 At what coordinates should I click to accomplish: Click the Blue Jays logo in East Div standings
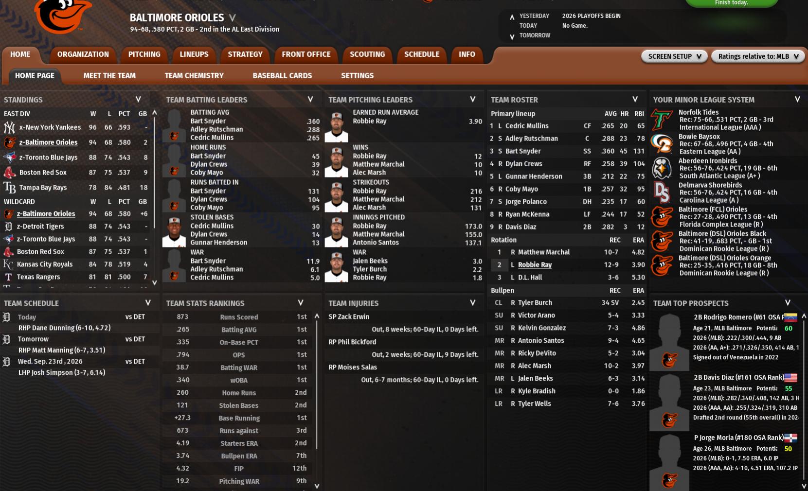[x=9, y=158]
